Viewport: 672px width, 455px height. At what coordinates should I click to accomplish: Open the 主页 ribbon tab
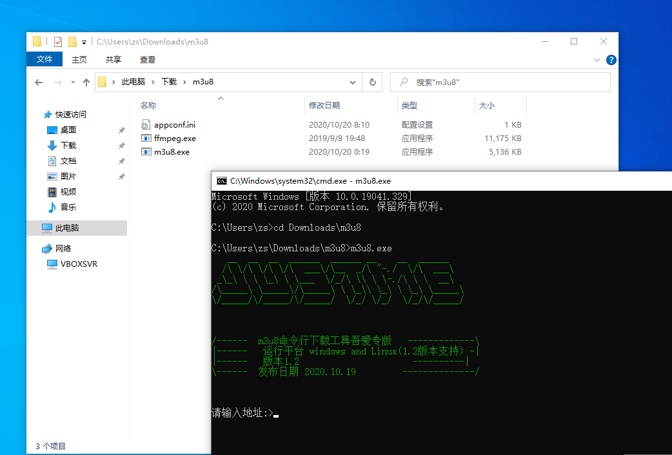(79, 59)
